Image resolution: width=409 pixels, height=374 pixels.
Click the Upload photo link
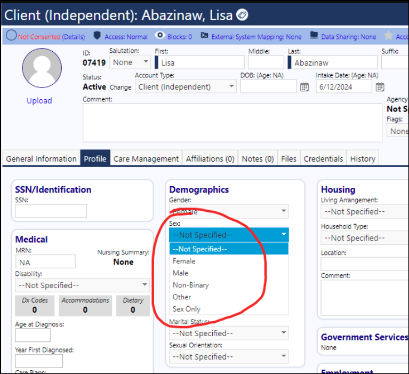click(x=39, y=100)
